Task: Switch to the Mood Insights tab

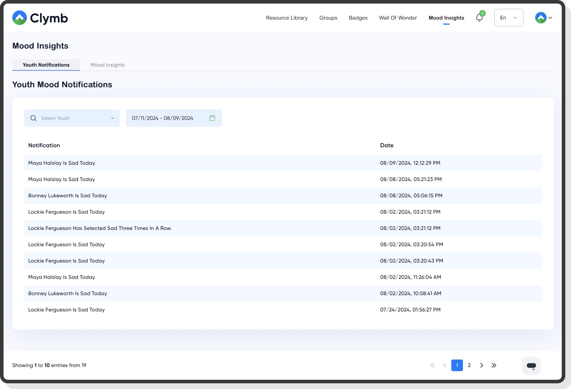Action: coord(107,65)
